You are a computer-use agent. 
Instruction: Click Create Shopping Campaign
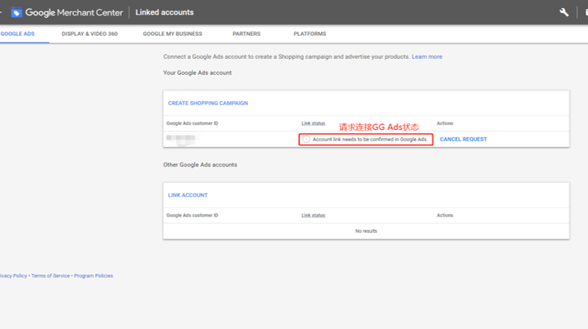tap(208, 103)
